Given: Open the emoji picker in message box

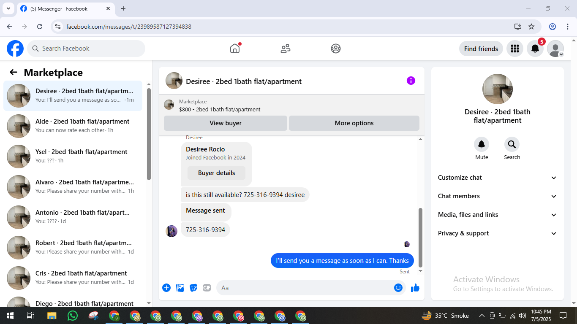Looking at the screenshot, I should tap(398, 288).
